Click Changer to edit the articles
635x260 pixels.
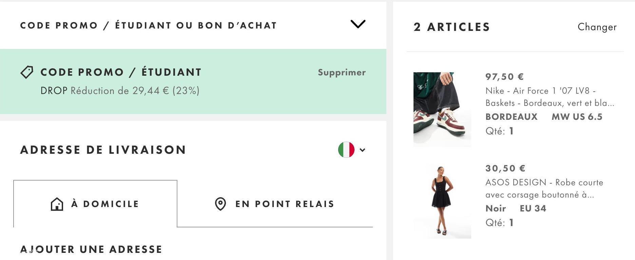[597, 27]
